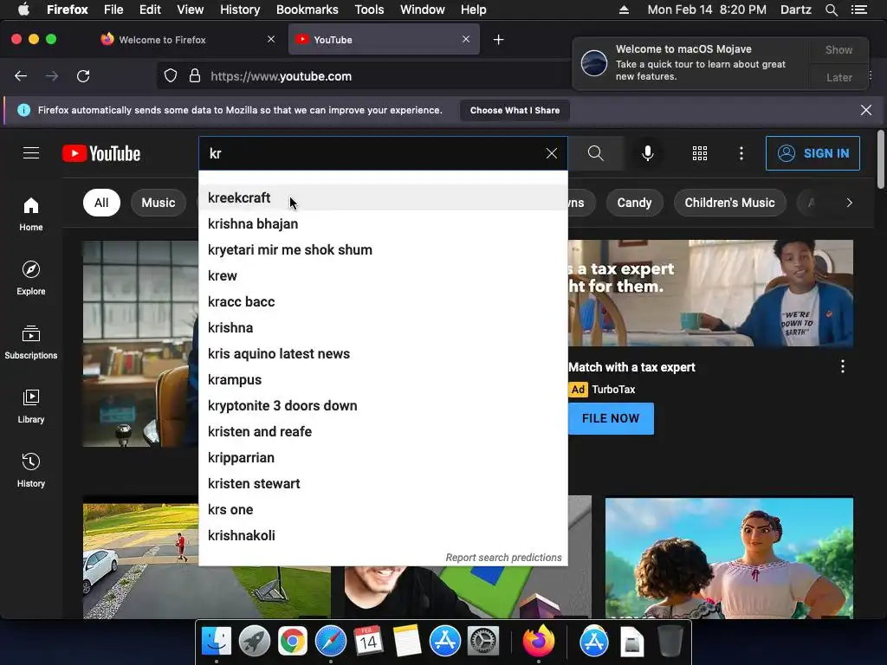
Task: Open YouTube settings three-dot menu
Action: pyautogui.click(x=741, y=153)
